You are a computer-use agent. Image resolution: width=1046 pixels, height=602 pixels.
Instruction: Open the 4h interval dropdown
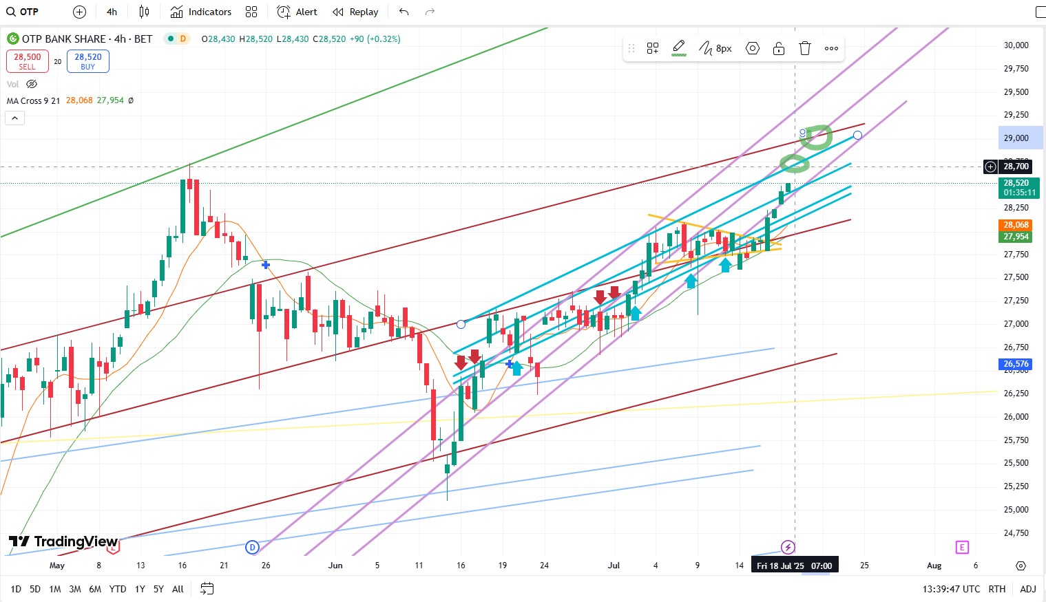point(112,12)
